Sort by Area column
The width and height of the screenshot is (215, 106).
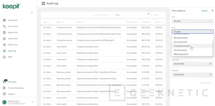coord(60,22)
